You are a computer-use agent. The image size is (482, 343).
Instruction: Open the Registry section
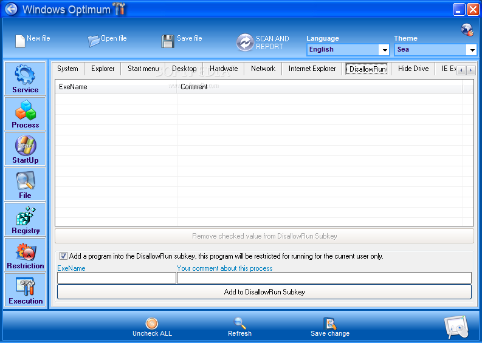pos(25,219)
